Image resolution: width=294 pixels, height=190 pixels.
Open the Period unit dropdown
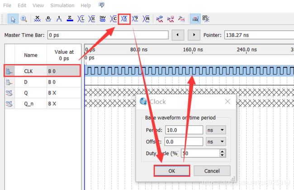216,130
